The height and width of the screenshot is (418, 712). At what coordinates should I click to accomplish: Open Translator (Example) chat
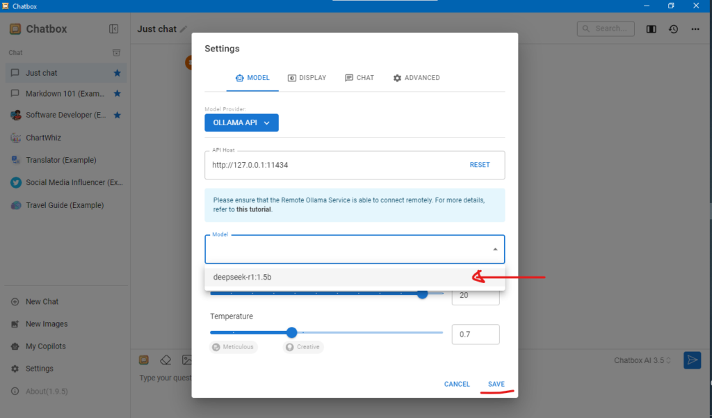click(x=66, y=160)
